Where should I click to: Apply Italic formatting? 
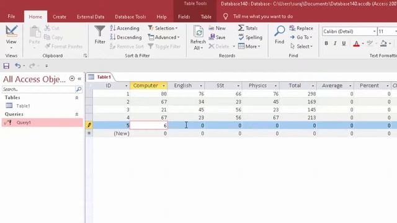click(x=335, y=43)
